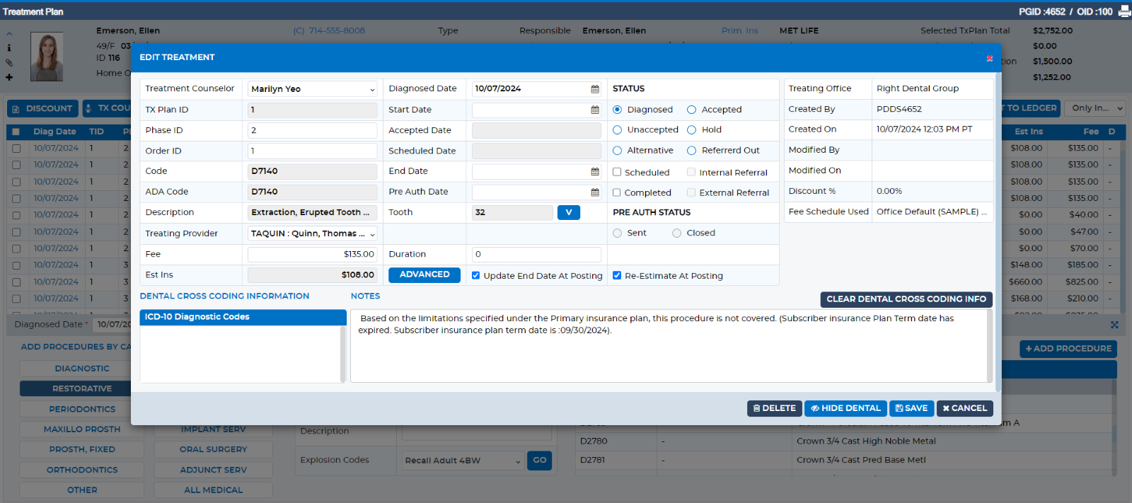Open the Pre Auth Date calendar picker
1132x503 pixels.
(595, 192)
